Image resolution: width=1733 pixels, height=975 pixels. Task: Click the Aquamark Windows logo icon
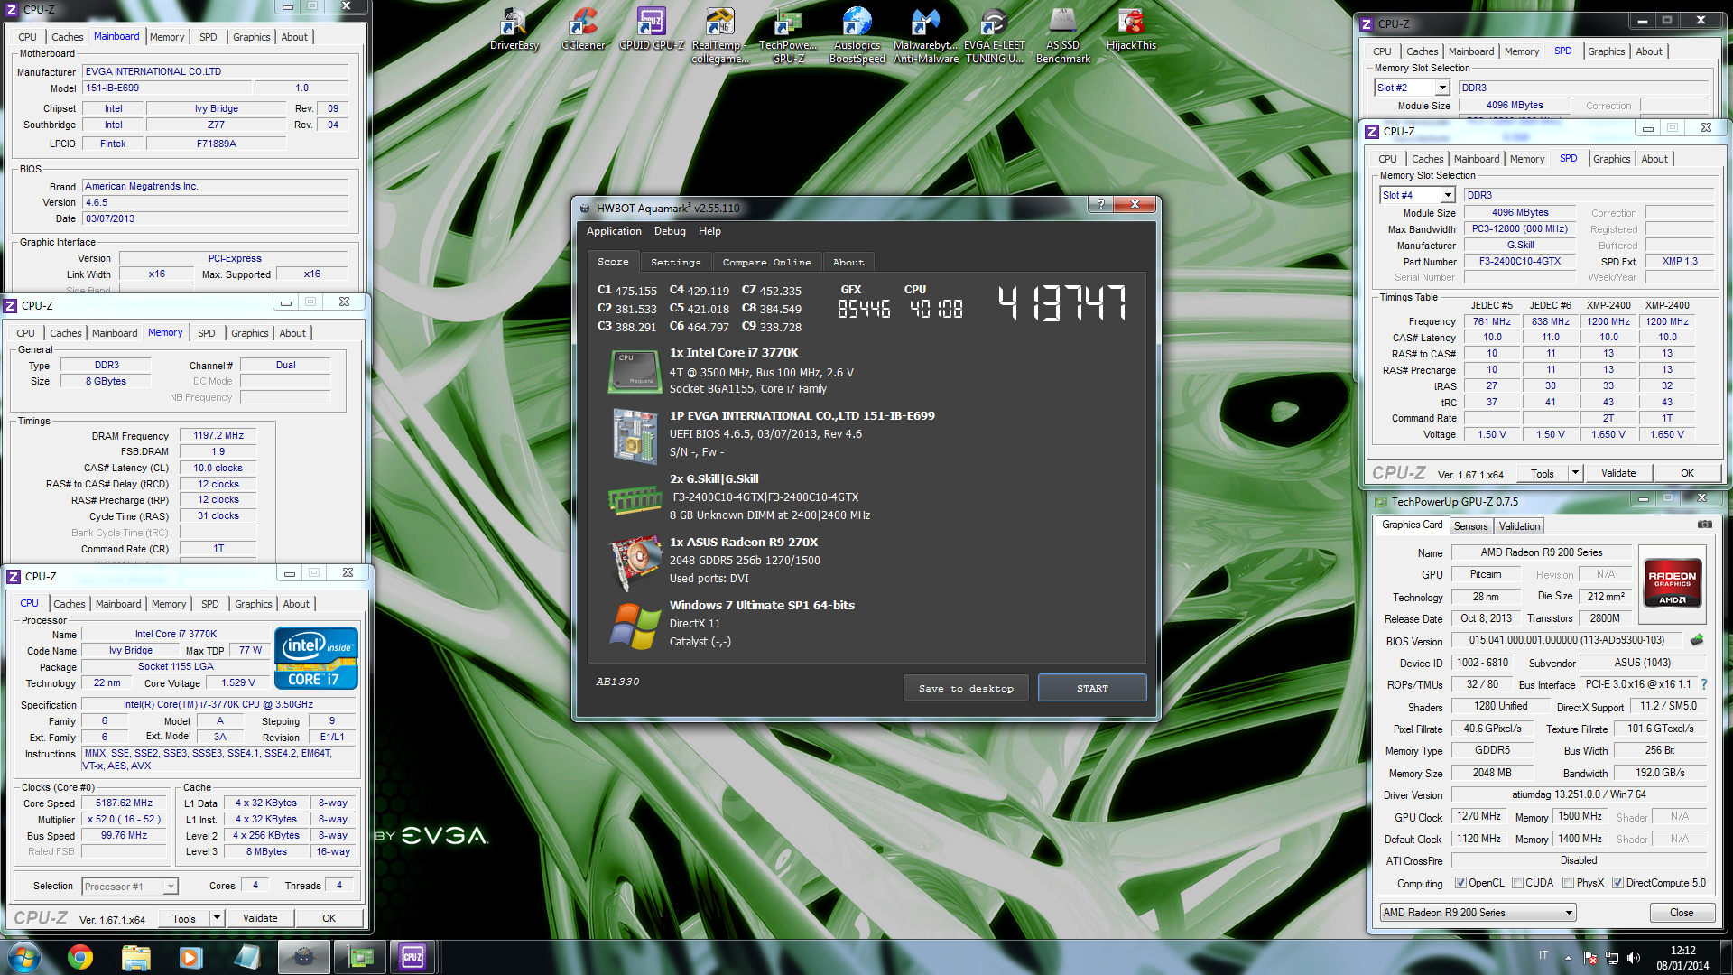pos(635,626)
